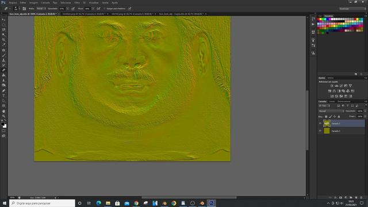The width and height of the screenshot is (368, 207).
Task: Open the eraser opacity slider arrow
Action: click(68, 9)
